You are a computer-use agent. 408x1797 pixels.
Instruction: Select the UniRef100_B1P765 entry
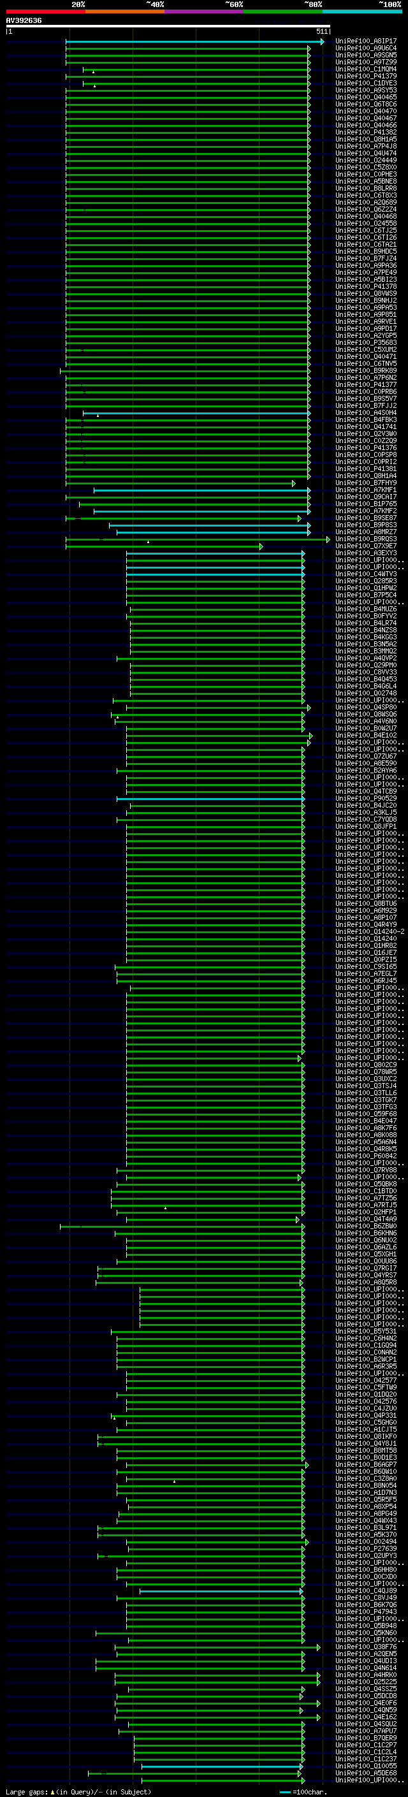[x=365, y=504]
